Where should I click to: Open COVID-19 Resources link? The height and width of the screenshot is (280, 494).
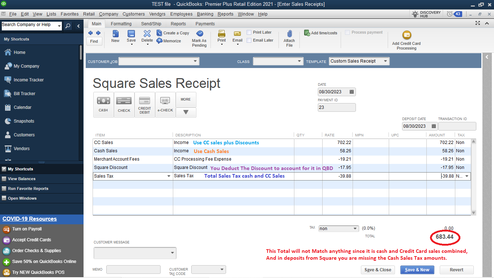click(x=30, y=219)
